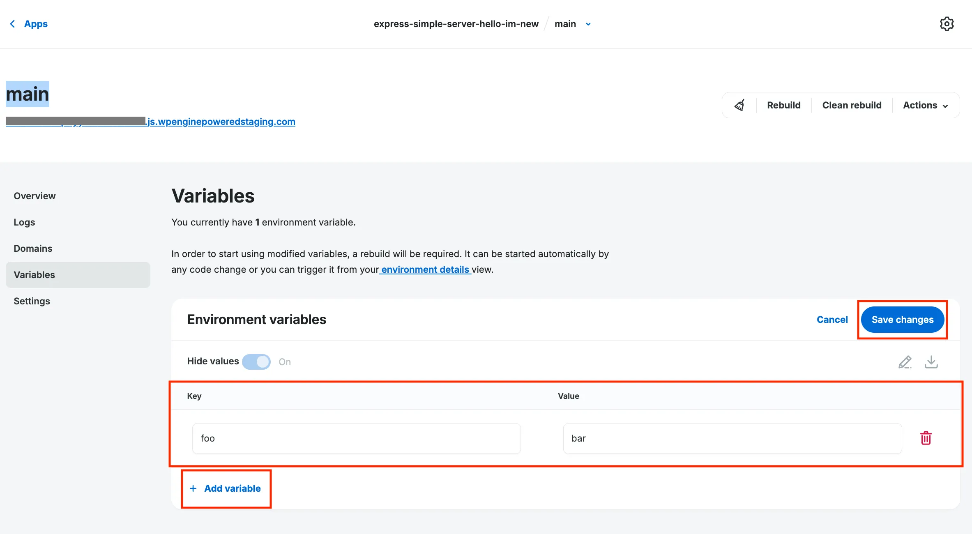The height and width of the screenshot is (534, 972).
Task: Go back to Apps link
Action: 36,24
